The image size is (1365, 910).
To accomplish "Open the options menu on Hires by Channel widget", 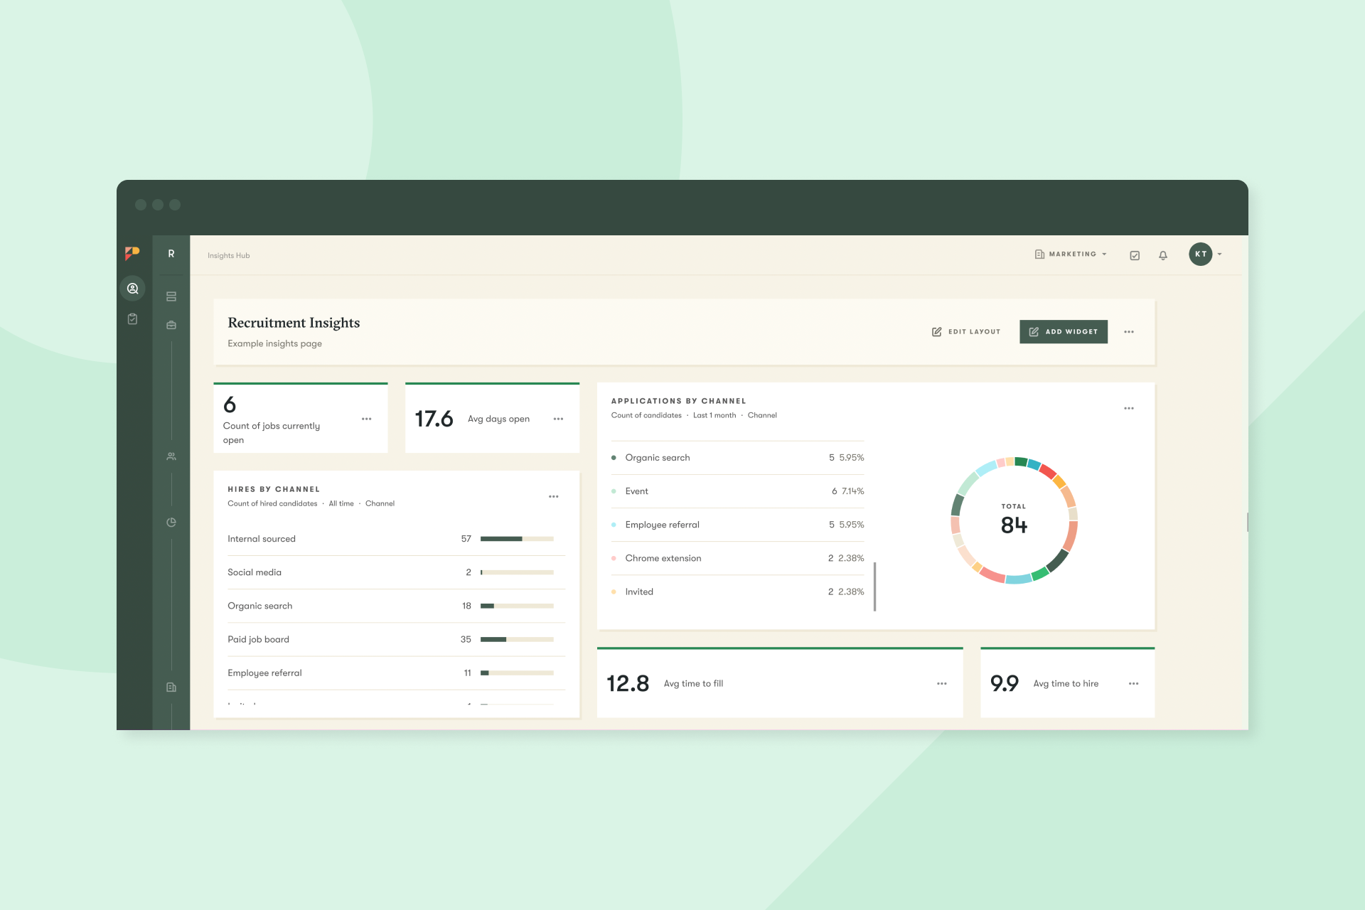I will (554, 496).
